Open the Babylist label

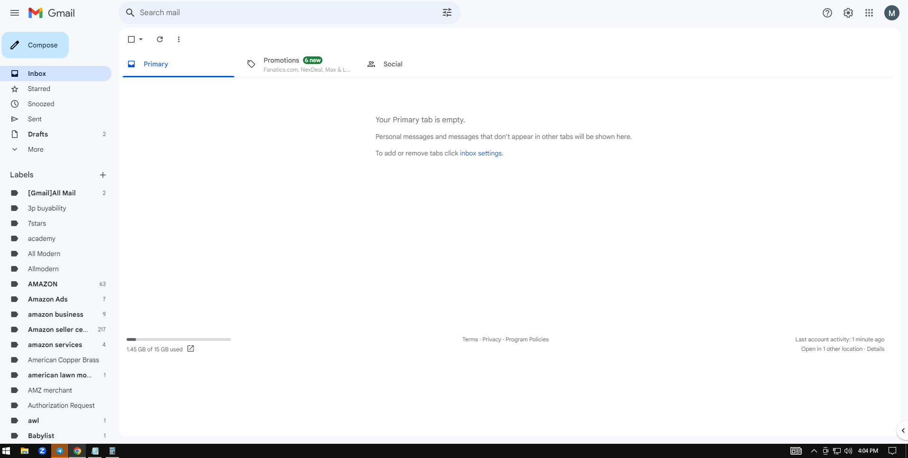pyautogui.click(x=55, y=436)
